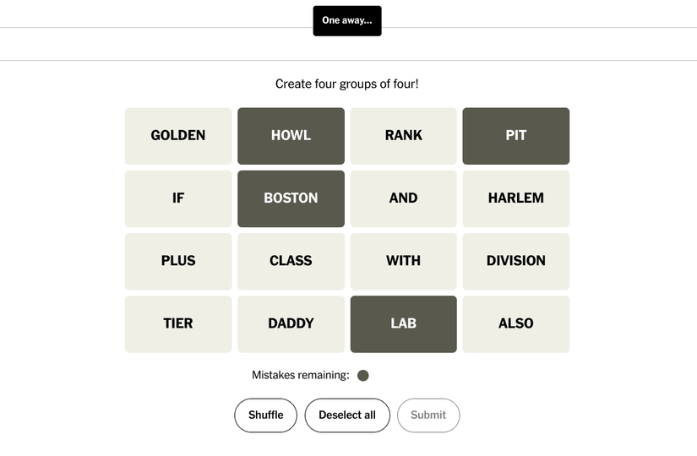Select the WITH word tile
The height and width of the screenshot is (456, 697).
pyautogui.click(x=403, y=261)
